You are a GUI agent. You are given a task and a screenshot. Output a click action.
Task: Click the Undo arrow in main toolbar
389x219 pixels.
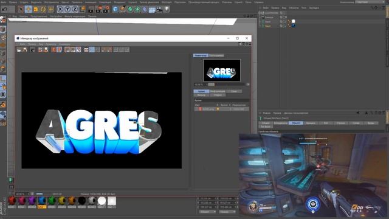tap(5, 9)
